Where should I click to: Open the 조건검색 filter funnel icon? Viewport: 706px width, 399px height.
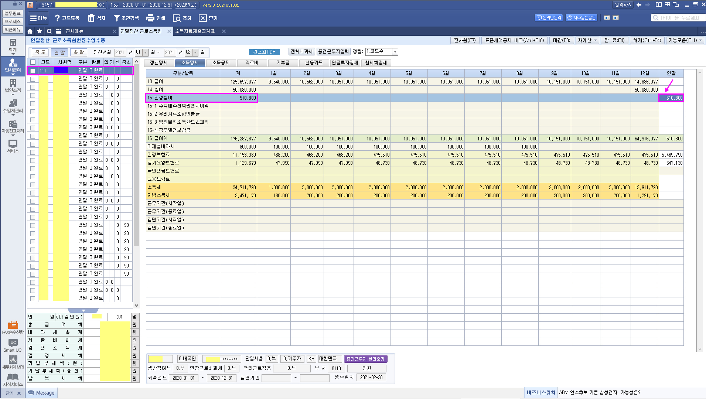(x=117, y=18)
